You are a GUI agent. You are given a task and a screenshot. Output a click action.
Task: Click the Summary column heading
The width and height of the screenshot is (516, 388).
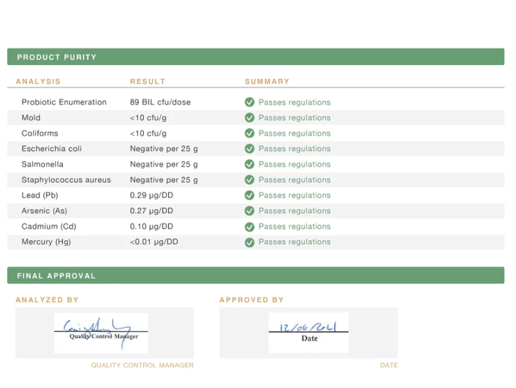point(267,82)
